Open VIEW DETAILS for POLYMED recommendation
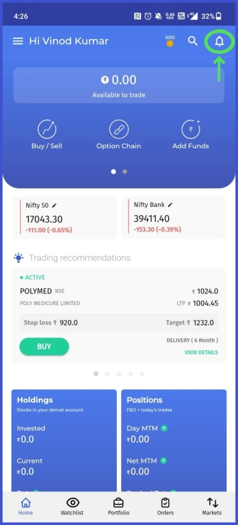The width and height of the screenshot is (238, 525). 201,352
